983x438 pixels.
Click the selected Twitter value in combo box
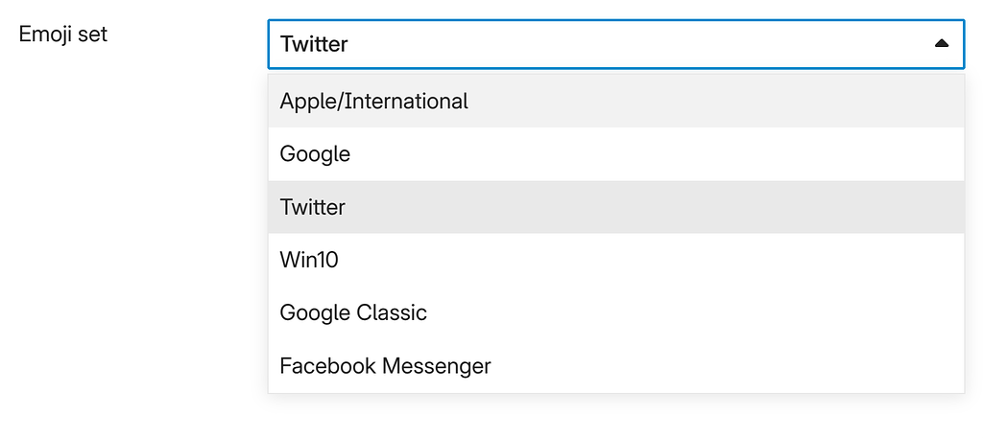pyautogui.click(x=314, y=44)
